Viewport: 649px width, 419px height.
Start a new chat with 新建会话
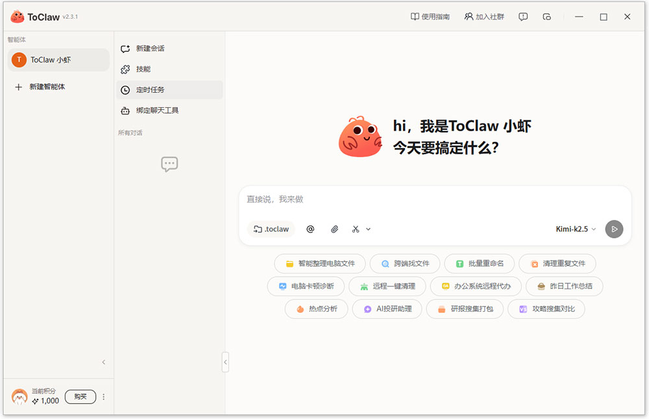point(169,49)
